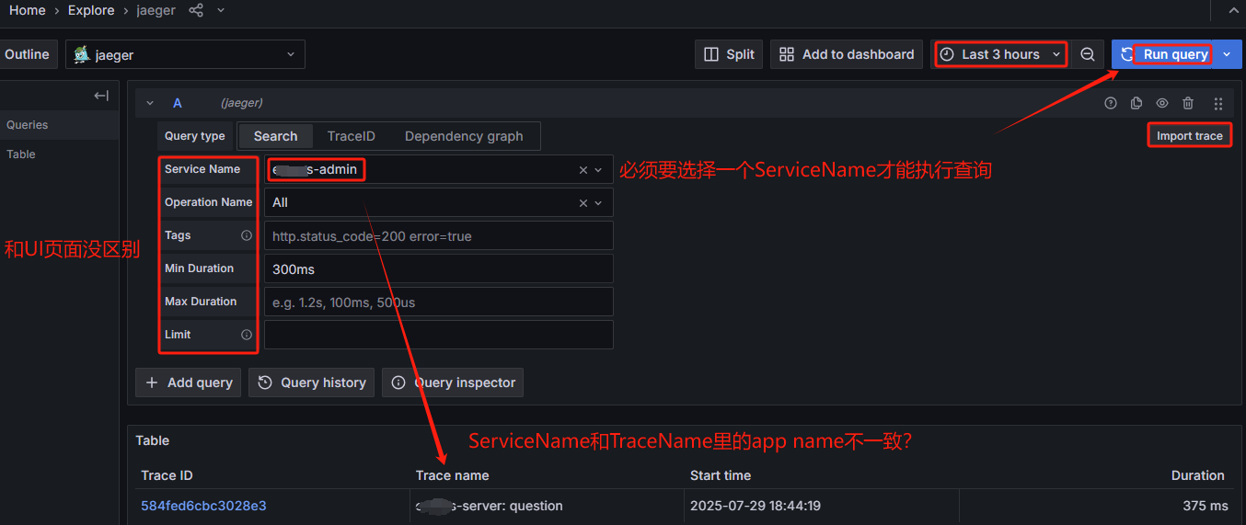Image resolution: width=1246 pixels, height=525 pixels.
Task: Click Import trace button
Action: point(1189,136)
